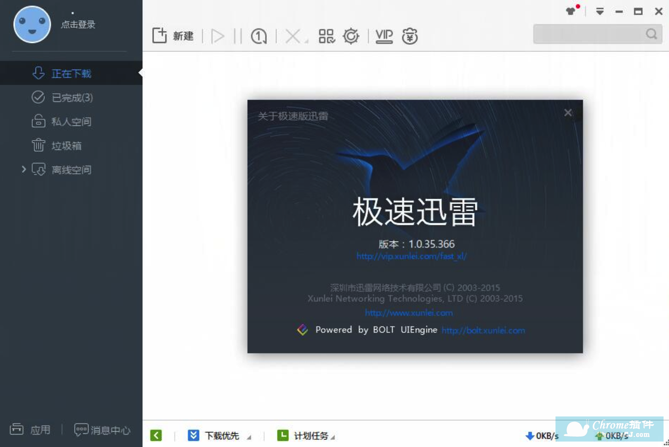The width and height of the screenshot is (669, 447).
Task: Select 正在下载 in the sidebar
Action: [71, 73]
